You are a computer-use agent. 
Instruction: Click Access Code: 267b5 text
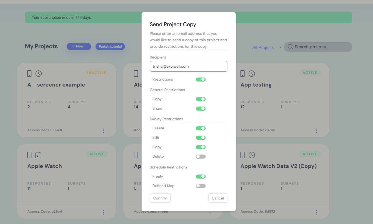(x=258, y=130)
